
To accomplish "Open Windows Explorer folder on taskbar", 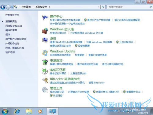I will coord(29,111).
